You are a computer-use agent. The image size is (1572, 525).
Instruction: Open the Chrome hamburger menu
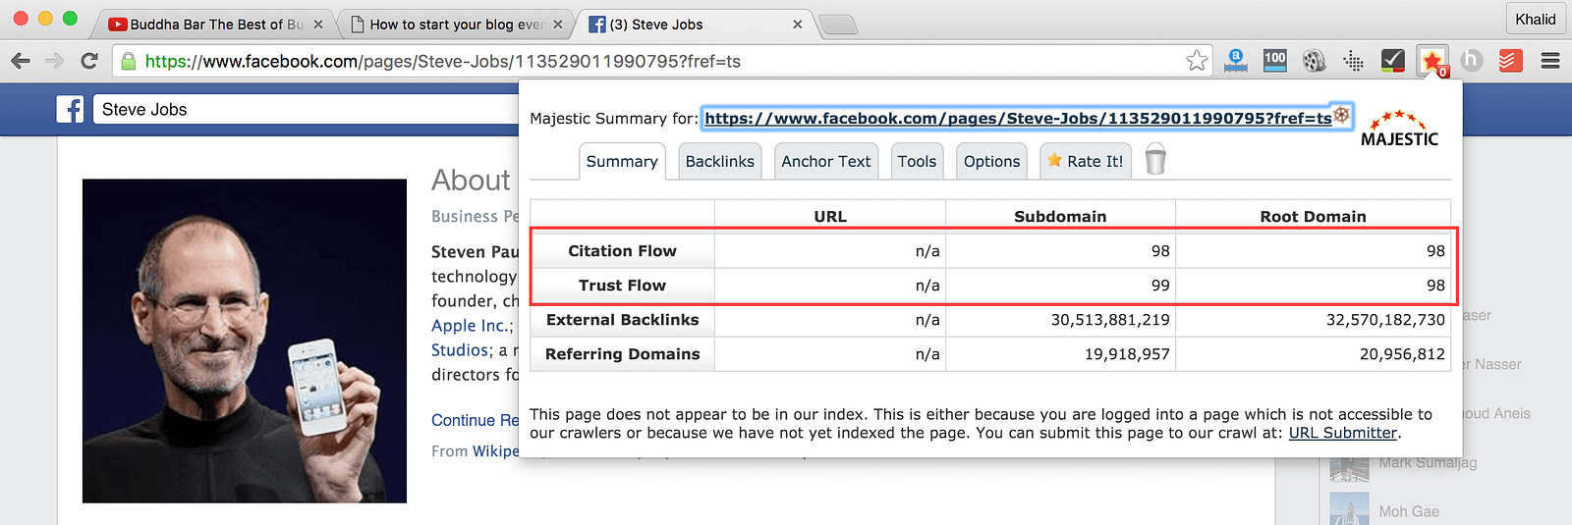click(x=1550, y=61)
